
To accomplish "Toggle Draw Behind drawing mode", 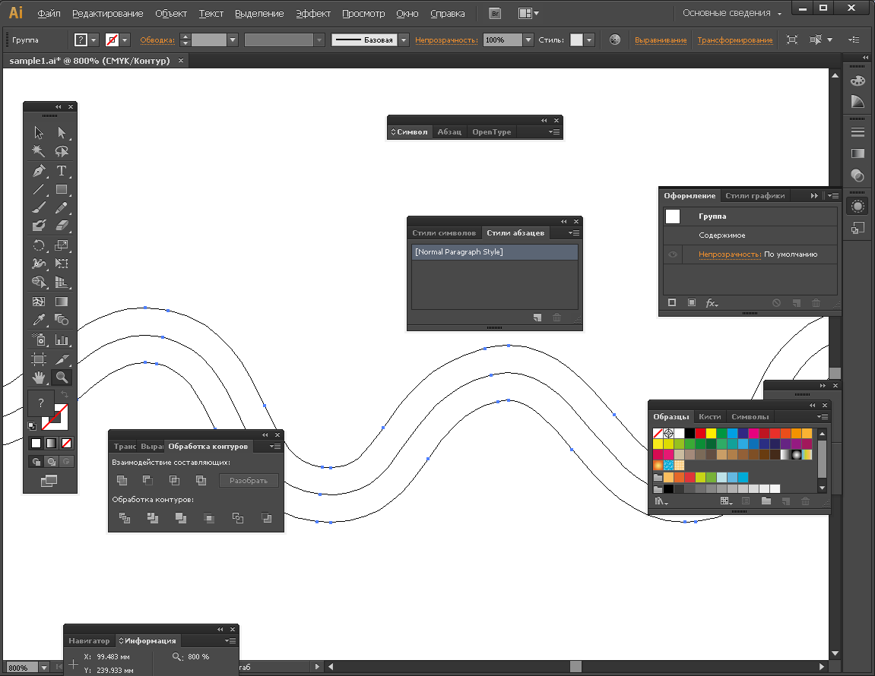I will coord(51,462).
